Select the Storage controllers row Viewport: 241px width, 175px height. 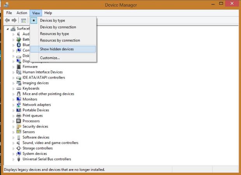coord(37,148)
